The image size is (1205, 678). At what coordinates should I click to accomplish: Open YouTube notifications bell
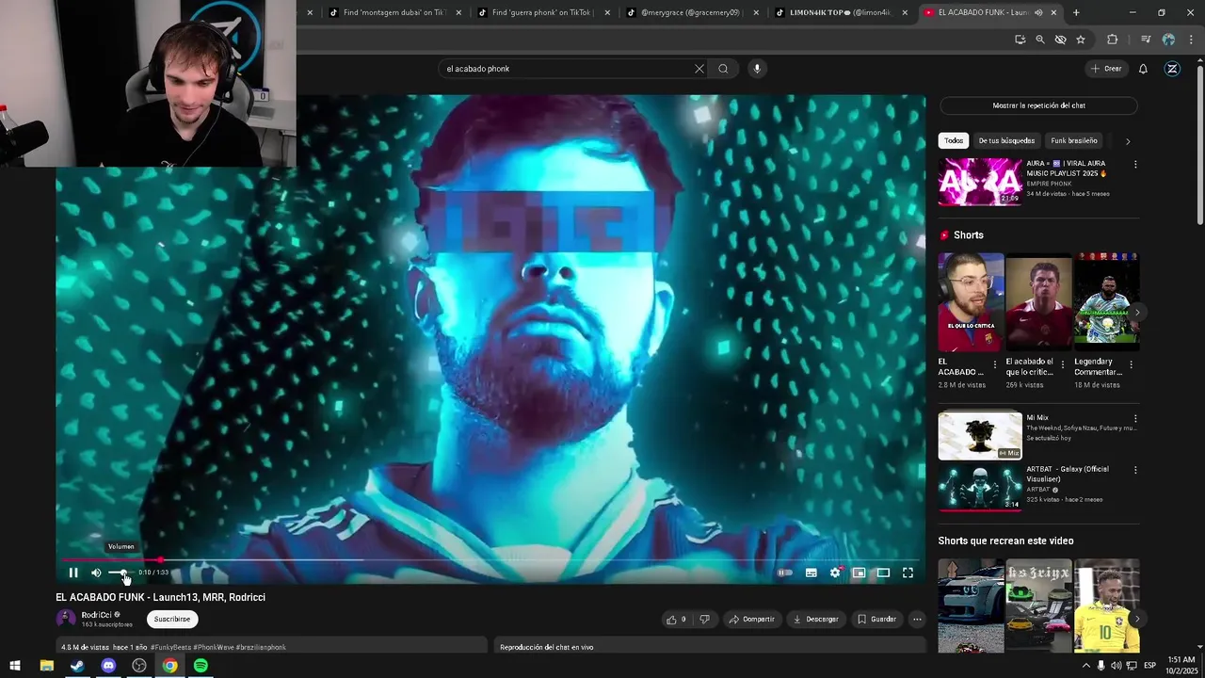tap(1143, 69)
